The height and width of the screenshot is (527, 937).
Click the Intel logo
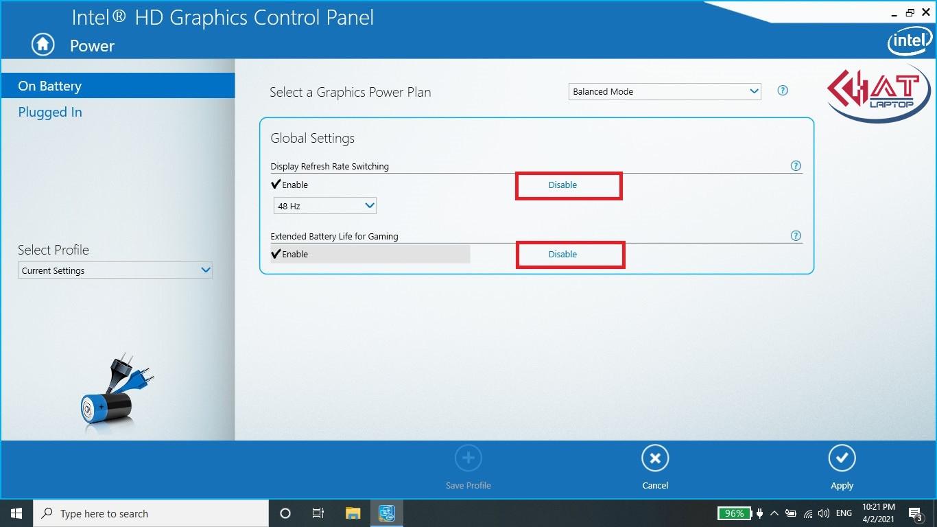click(x=910, y=42)
